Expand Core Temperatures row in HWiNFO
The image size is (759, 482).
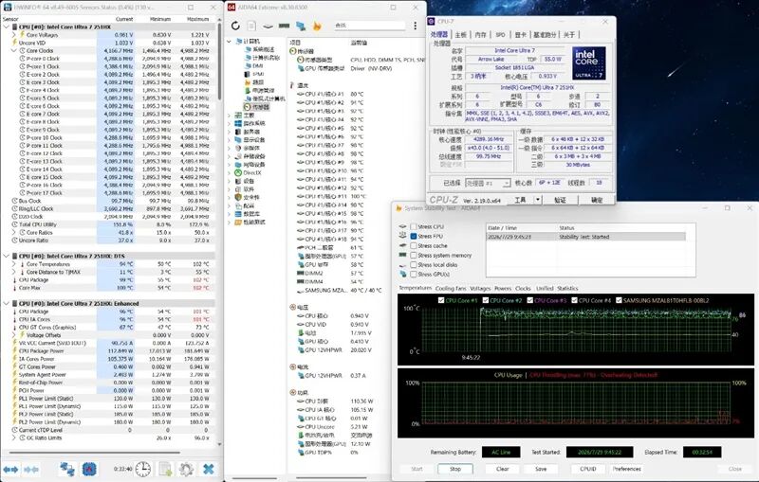(14, 264)
